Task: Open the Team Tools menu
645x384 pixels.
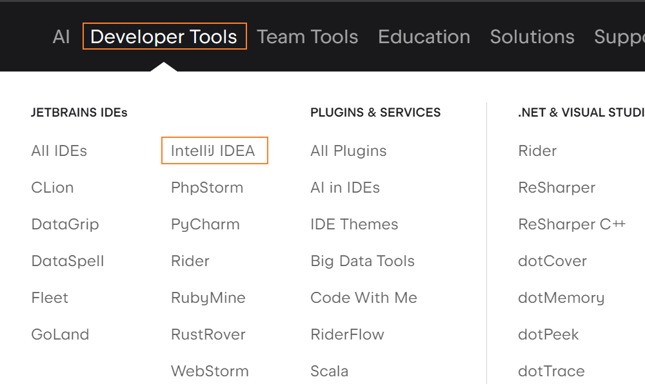Action: pyautogui.click(x=308, y=37)
